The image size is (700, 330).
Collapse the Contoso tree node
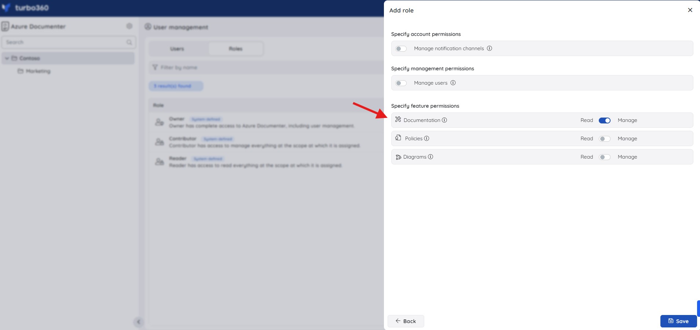(x=7, y=58)
